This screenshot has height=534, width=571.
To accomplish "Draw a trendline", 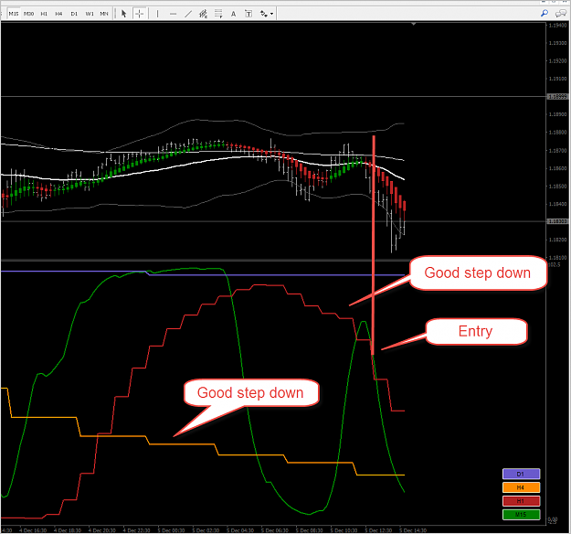I will [x=188, y=14].
